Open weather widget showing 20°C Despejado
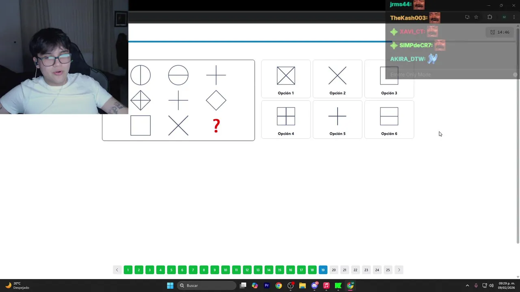The image size is (520, 292). [x=17, y=286]
